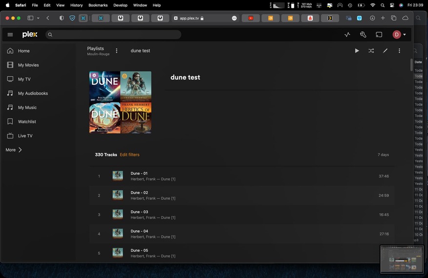This screenshot has width=428, height=278.
Task: Click the Safari privacy shield icon
Action: (x=61, y=18)
